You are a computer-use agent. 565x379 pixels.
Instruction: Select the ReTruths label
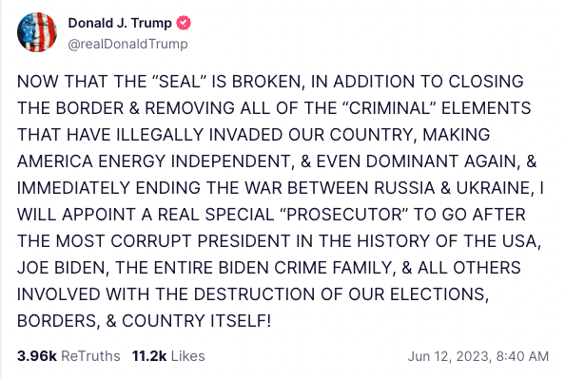[x=90, y=356]
